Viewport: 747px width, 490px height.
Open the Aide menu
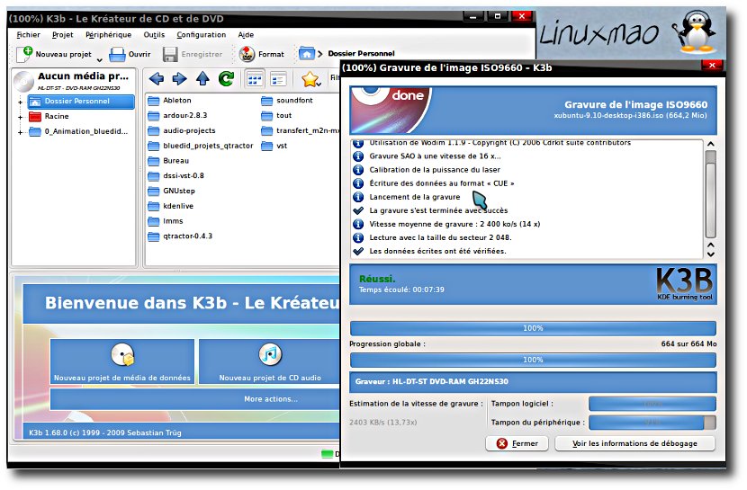[246, 35]
